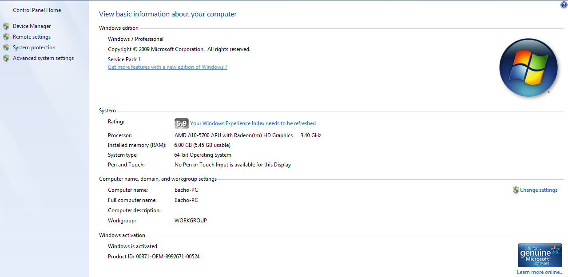Open Device Manager link
This screenshot has width=568, height=277.
32,26
